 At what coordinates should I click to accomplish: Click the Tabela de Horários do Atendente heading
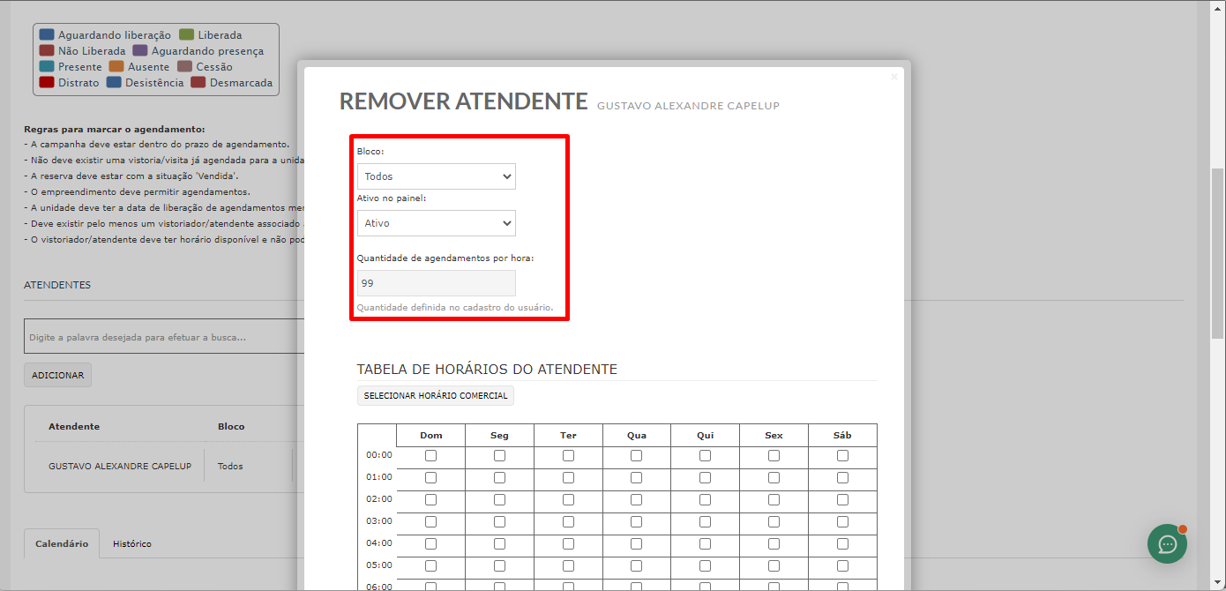(x=487, y=370)
